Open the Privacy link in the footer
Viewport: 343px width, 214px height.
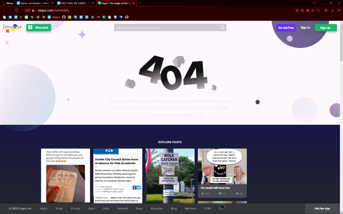pyautogui.click(x=76, y=208)
